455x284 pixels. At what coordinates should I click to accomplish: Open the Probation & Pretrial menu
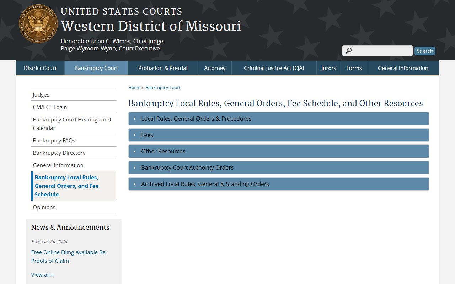pyautogui.click(x=163, y=68)
